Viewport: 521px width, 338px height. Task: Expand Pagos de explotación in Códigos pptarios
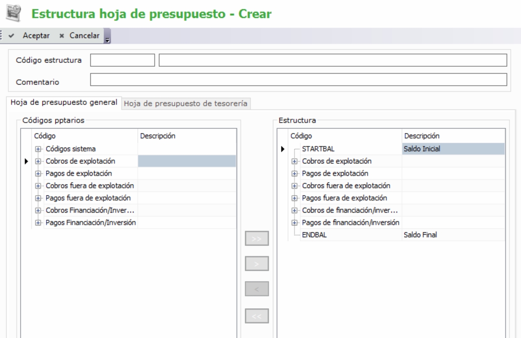[x=38, y=173]
